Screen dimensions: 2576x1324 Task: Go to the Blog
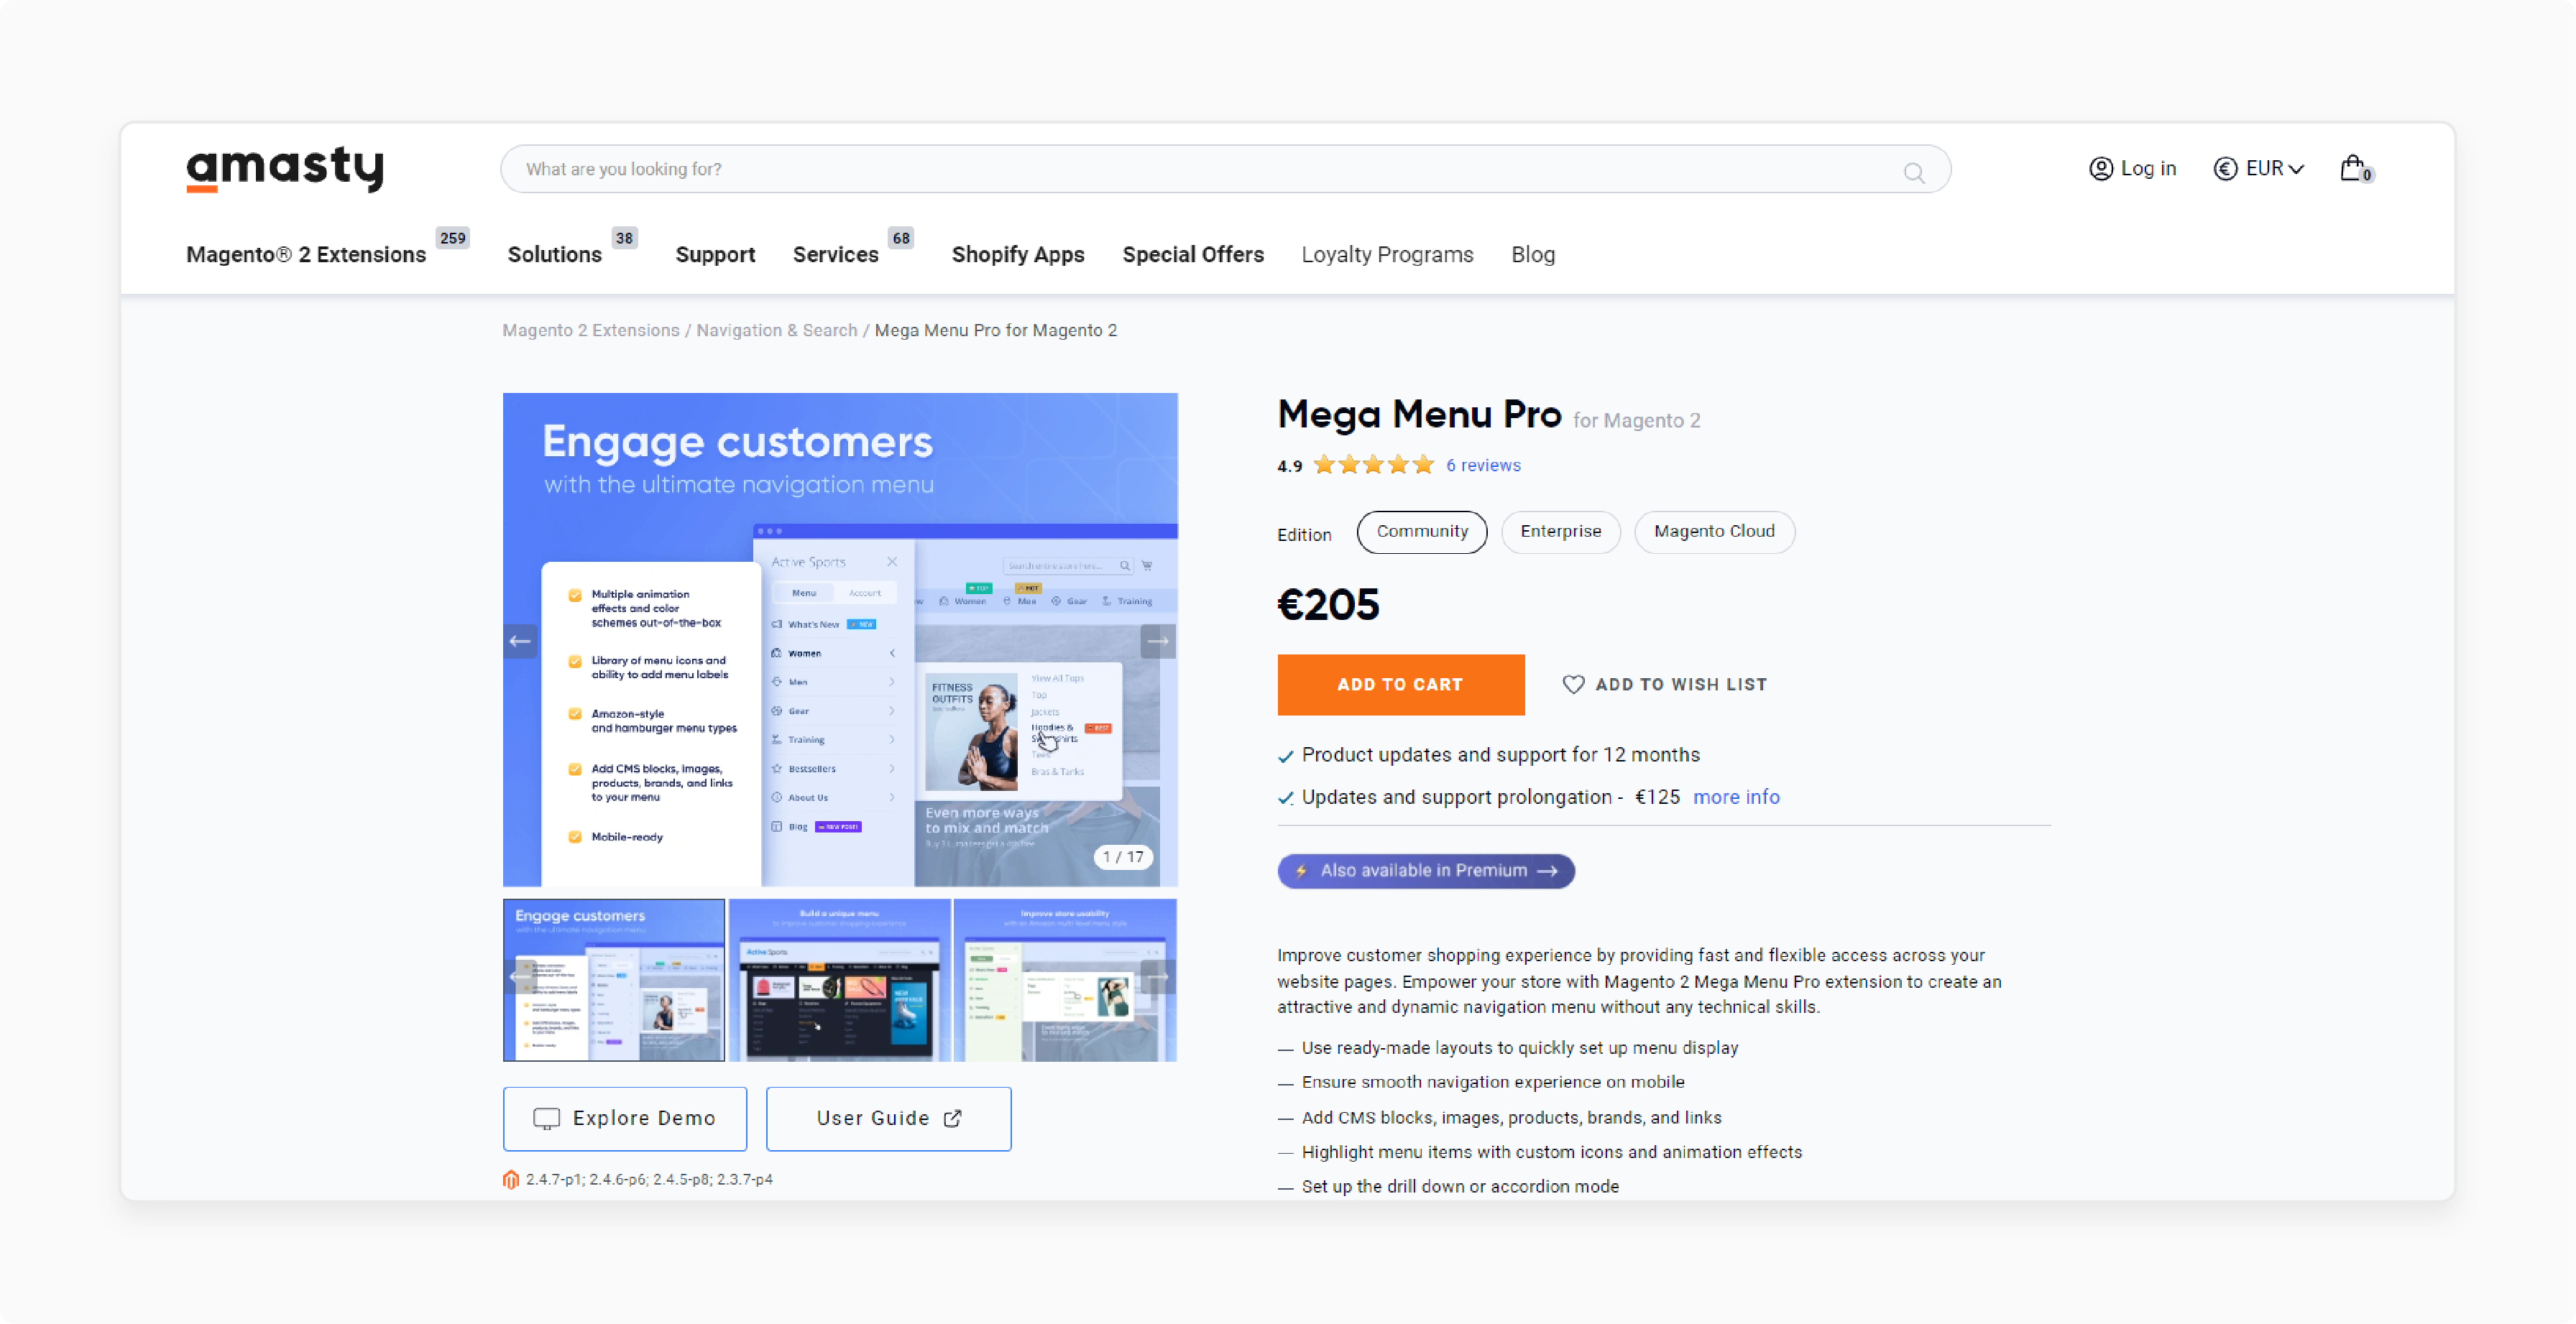coord(1533,255)
